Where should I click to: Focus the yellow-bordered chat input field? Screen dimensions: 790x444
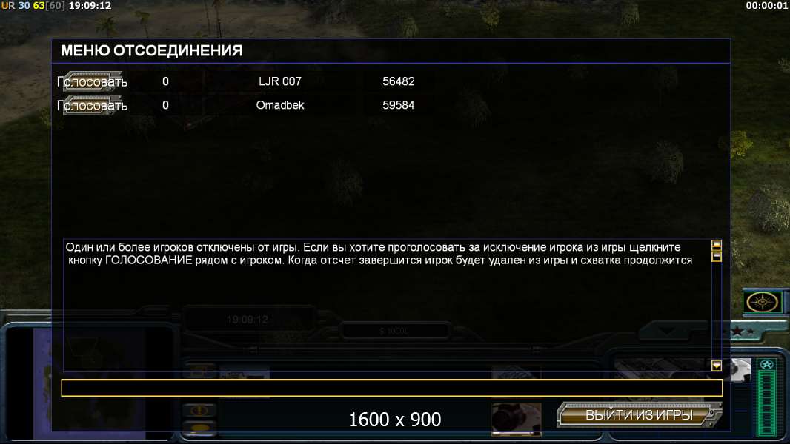coord(392,388)
